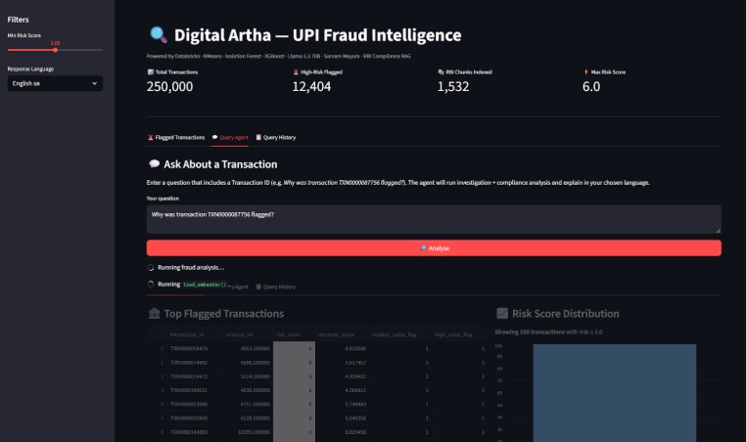This screenshot has width=746, height=442.
Task: Click the Running fraud analysis status text
Action: click(190, 268)
